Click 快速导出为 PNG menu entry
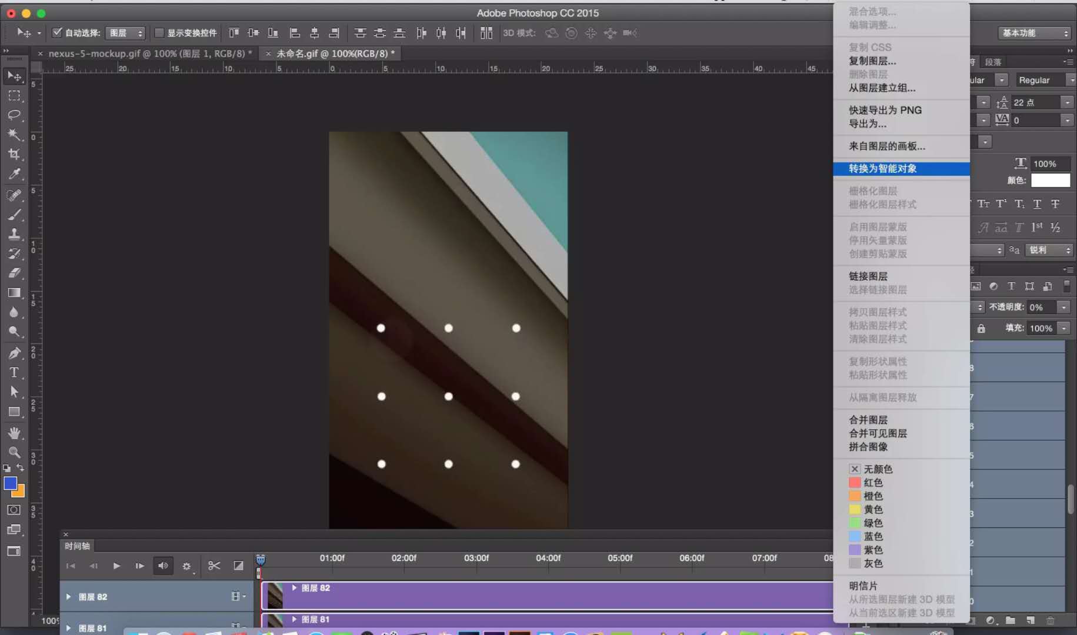This screenshot has height=635, width=1077. click(x=885, y=110)
